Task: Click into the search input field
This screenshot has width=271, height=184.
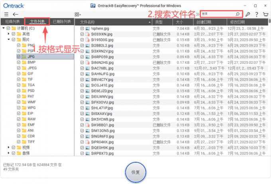Action: [x=222, y=14]
